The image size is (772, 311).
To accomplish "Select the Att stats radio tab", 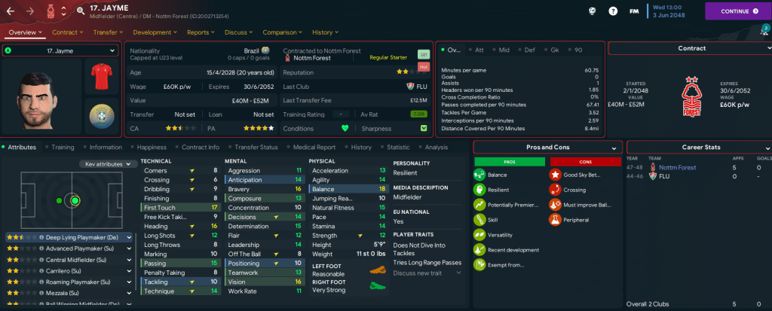I will pos(476,50).
